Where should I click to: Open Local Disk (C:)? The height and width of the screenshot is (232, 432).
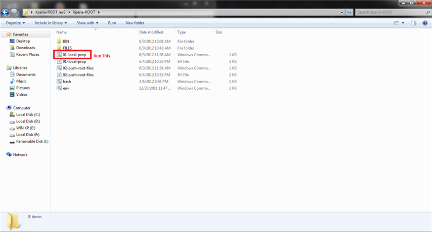click(28, 114)
